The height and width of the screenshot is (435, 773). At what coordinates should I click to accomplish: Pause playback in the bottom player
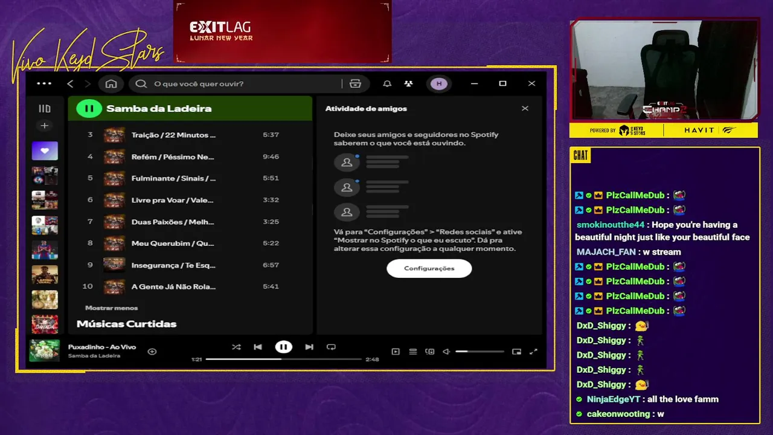point(283,347)
